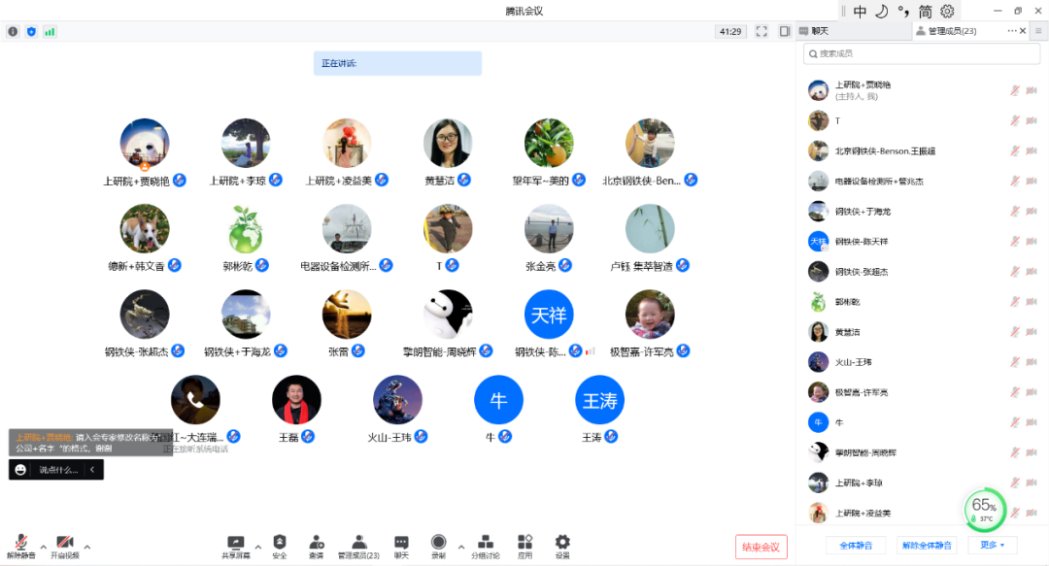
Task: Start recording with the 录制 icon
Action: [x=438, y=544]
